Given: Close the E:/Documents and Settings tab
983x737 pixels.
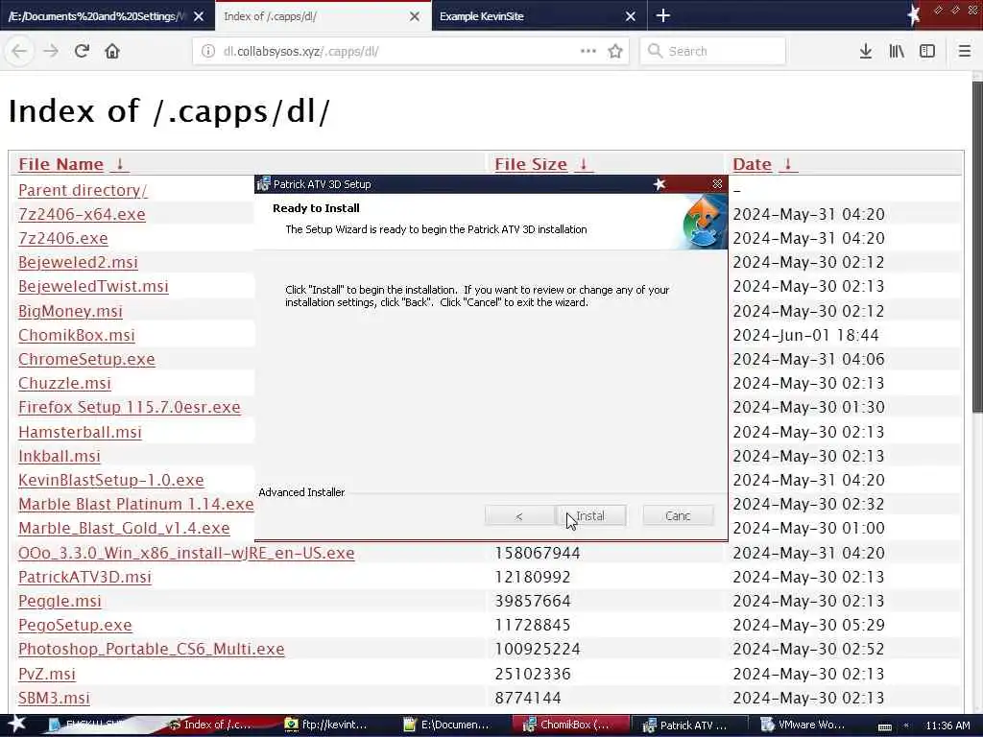Looking at the screenshot, I should (199, 16).
